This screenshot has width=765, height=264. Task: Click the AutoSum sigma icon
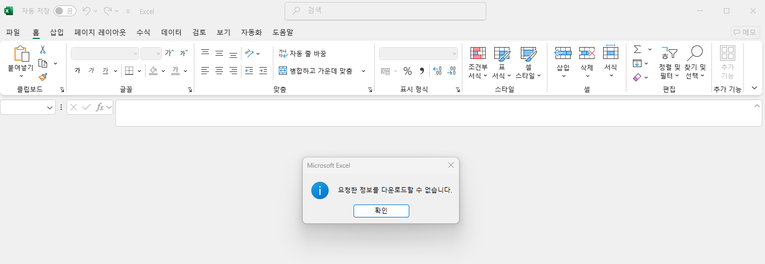(x=637, y=49)
